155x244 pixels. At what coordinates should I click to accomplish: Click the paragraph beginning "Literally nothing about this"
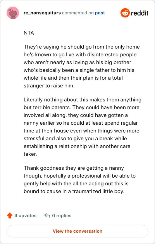[83, 127]
